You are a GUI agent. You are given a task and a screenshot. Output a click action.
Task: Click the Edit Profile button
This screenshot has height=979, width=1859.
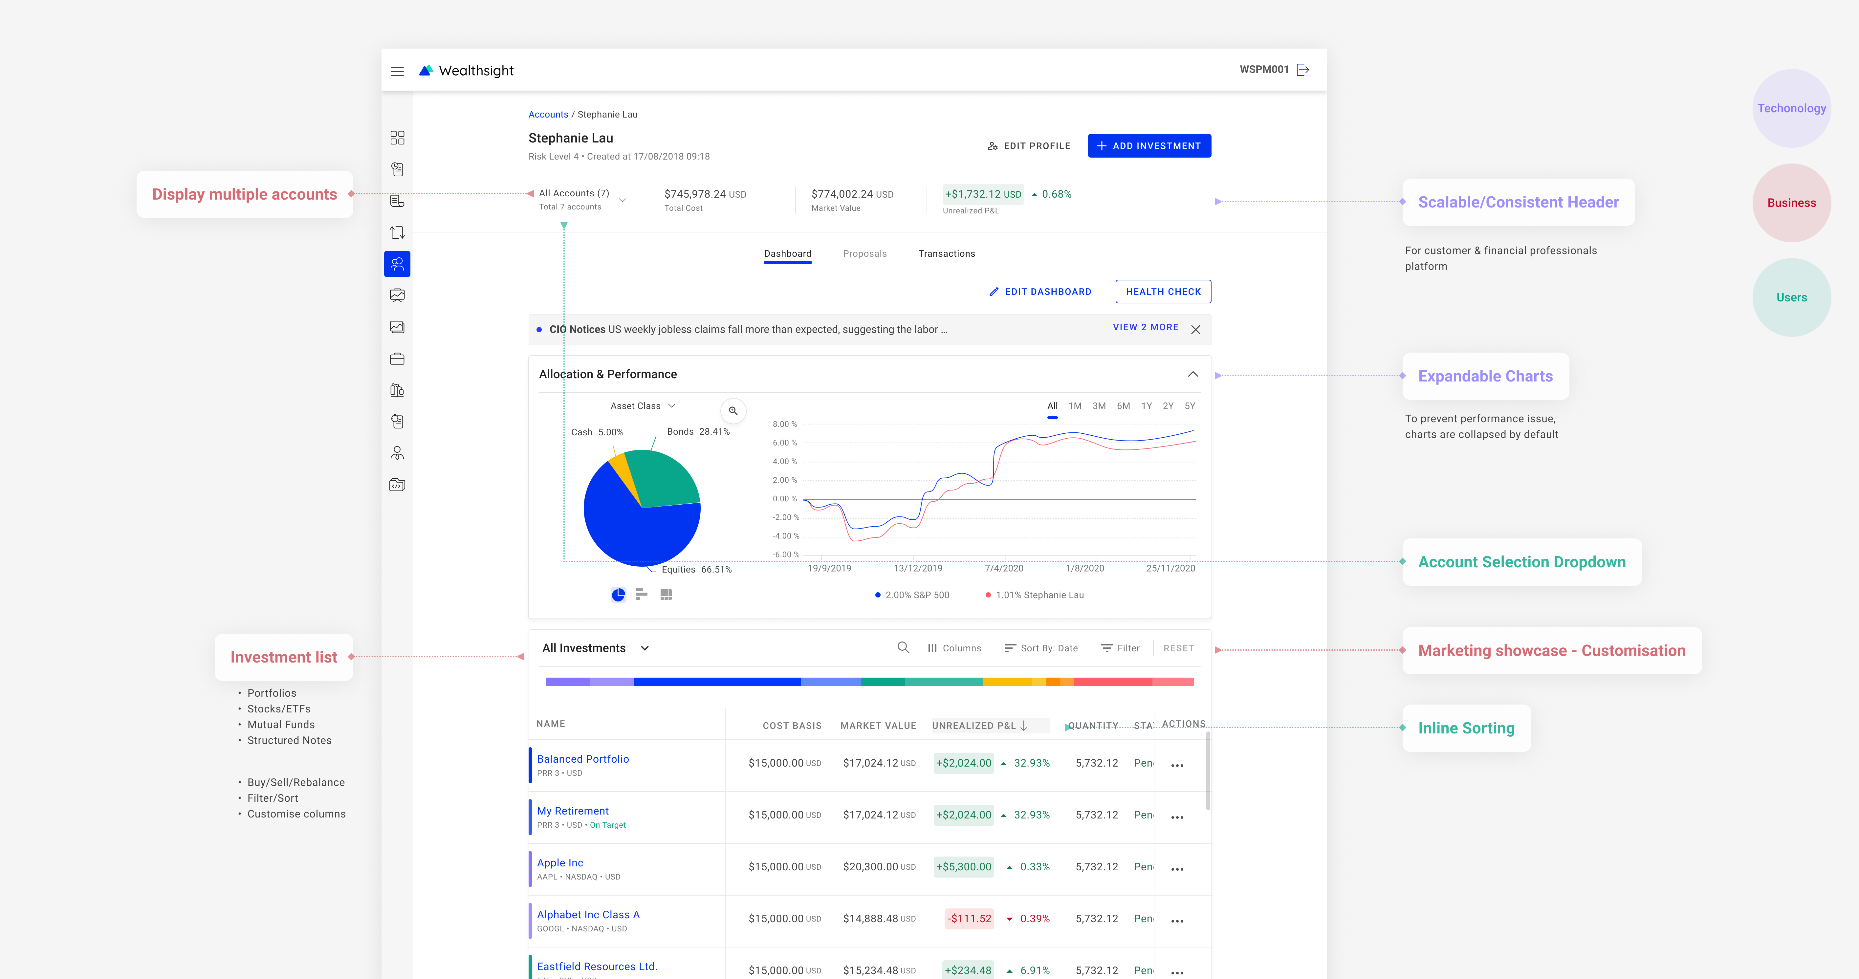pyautogui.click(x=1029, y=146)
